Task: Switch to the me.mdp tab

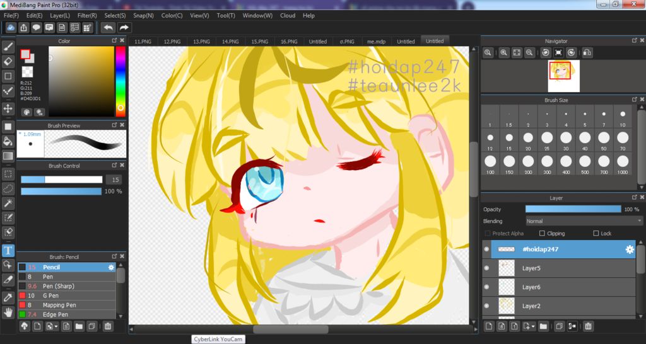Action: click(377, 42)
